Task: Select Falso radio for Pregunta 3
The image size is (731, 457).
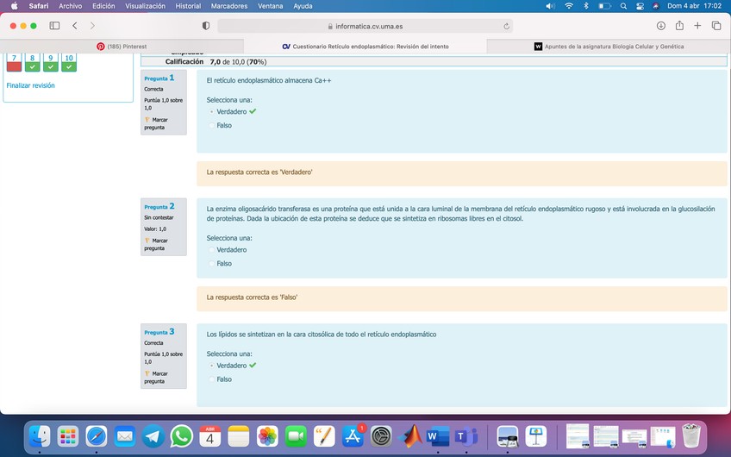Action: click(x=211, y=379)
